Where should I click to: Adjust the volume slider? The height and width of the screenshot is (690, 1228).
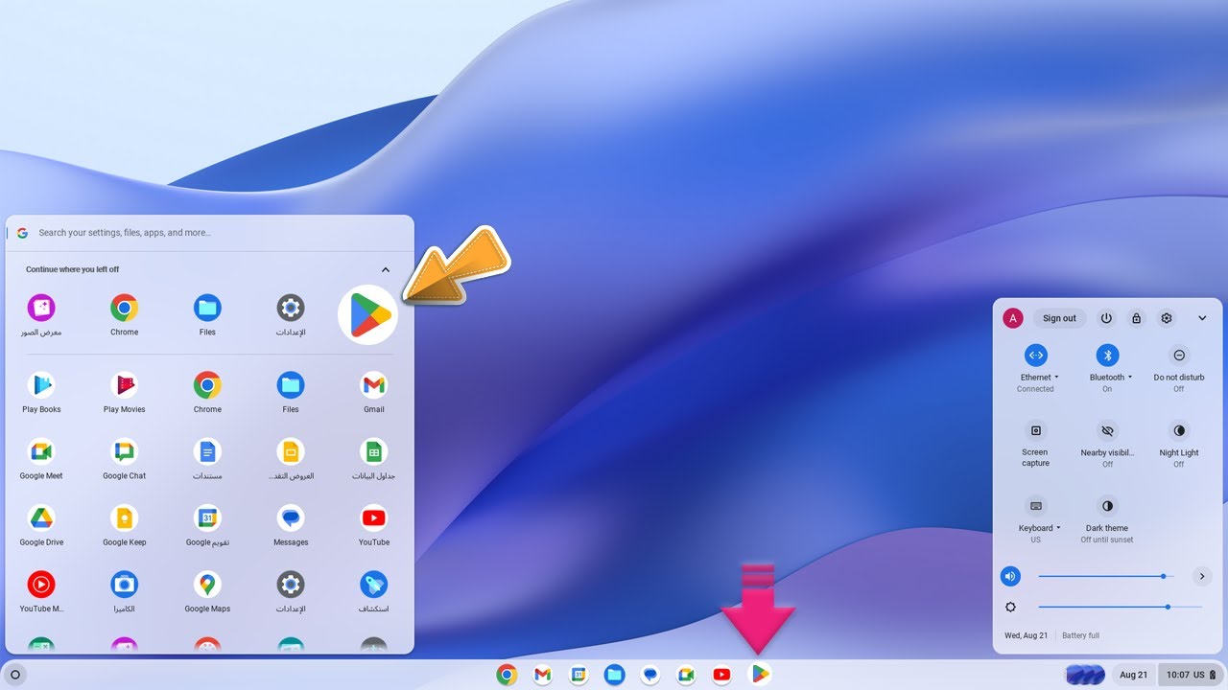1106,576
